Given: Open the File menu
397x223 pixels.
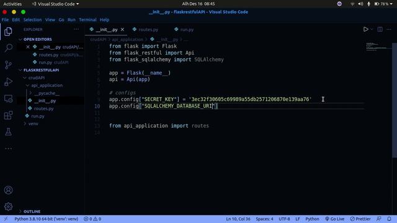Looking at the screenshot, I should tap(5, 20).
